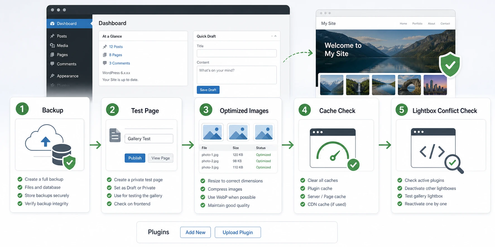Open the blue lake gallery thumbnail
Viewport: 495px width, 247px height.
pos(384,85)
